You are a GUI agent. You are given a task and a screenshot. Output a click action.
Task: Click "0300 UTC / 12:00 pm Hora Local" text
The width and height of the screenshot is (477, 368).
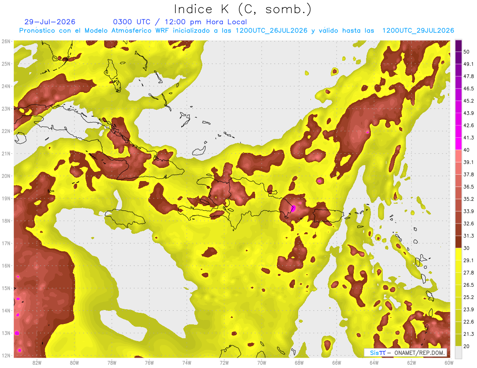pos(180,22)
